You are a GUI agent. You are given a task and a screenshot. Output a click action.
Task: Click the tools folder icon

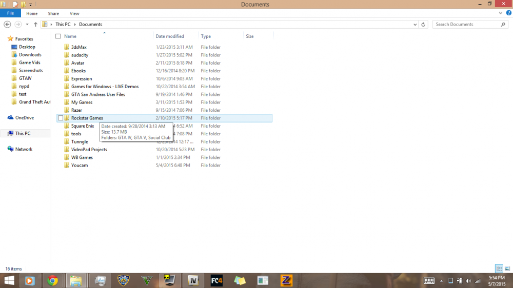tap(66, 134)
